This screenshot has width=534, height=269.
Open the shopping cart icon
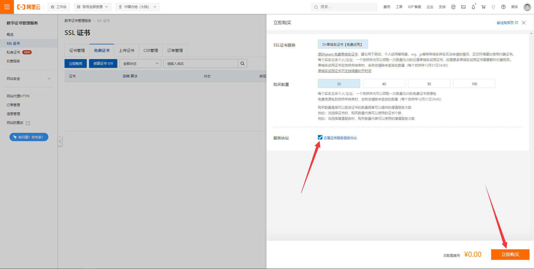click(483, 7)
